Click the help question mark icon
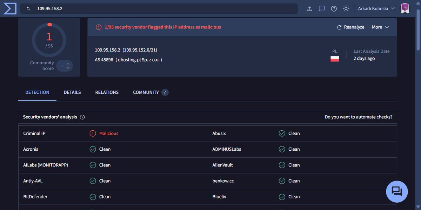The height and width of the screenshot is (210, 421). [x=334, y=8]
